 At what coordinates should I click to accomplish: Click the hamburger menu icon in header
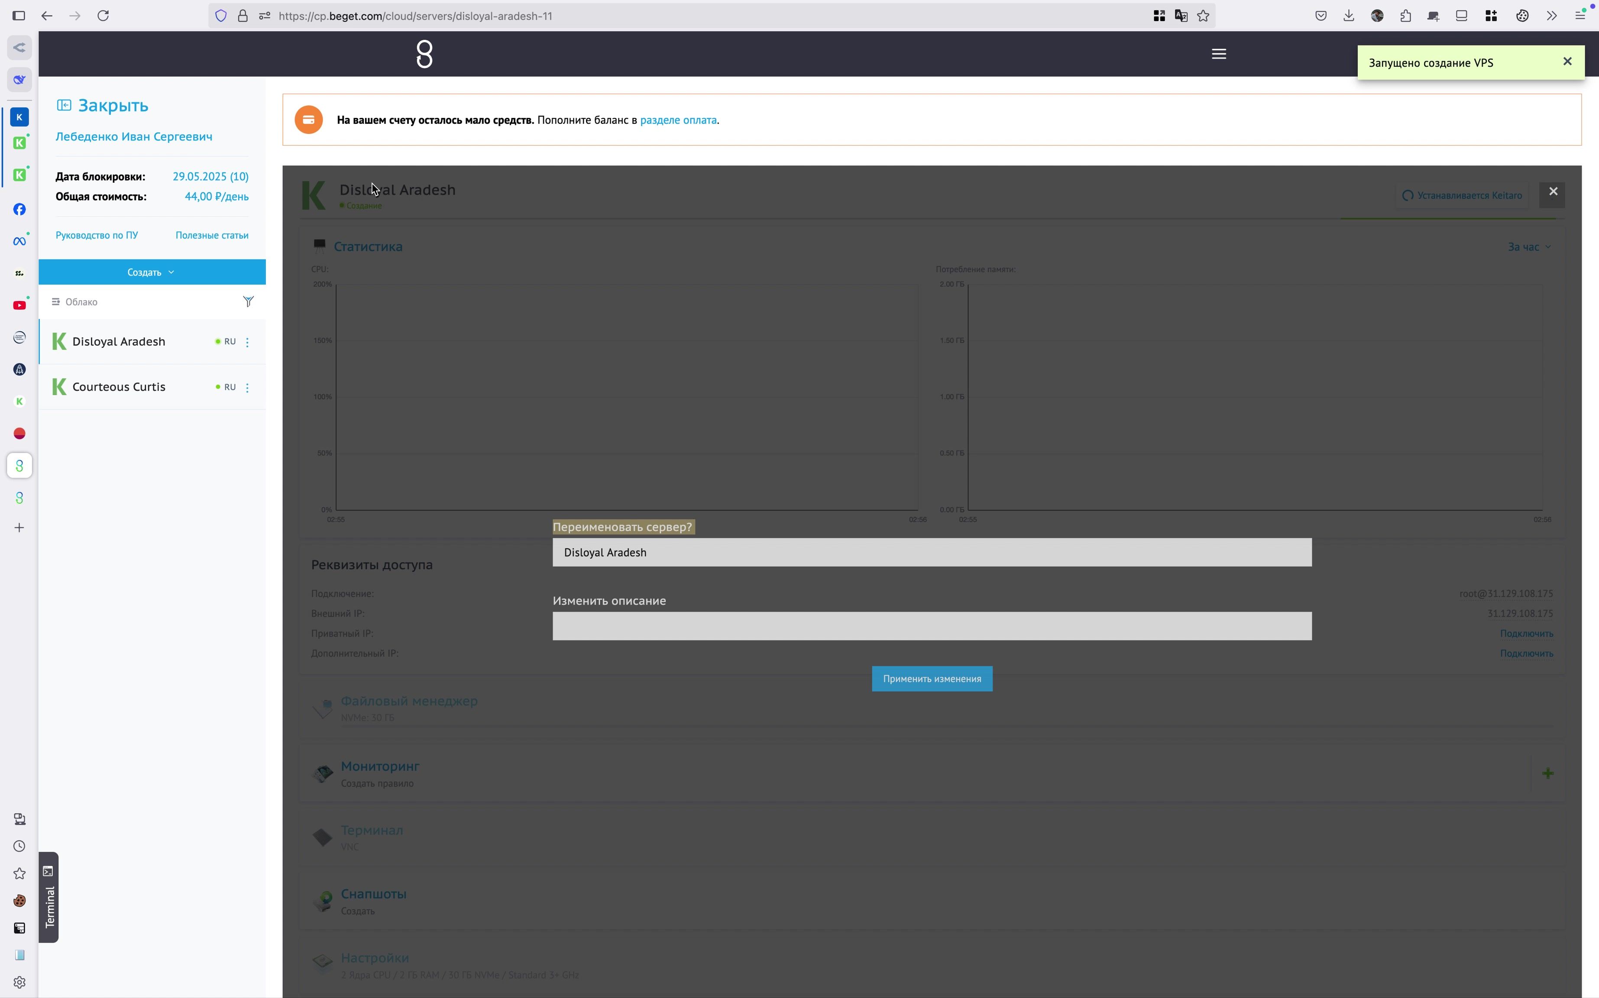tap(1218, 54)
